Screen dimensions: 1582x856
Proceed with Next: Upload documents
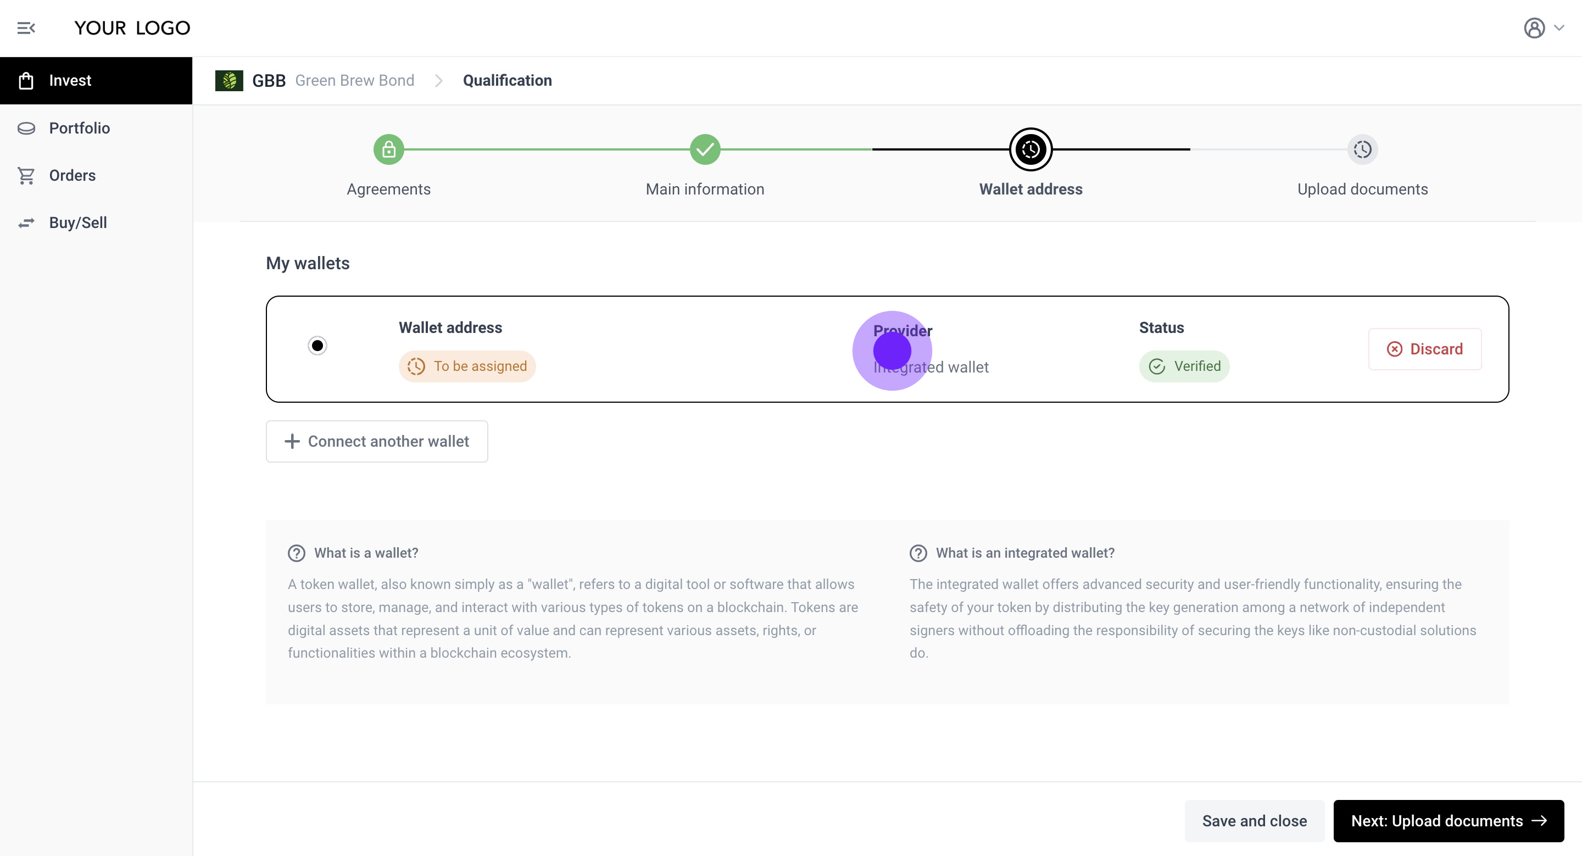1448,821
